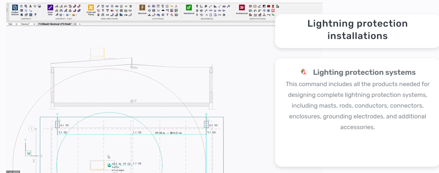Click the Quick tools purple pencil icon
The image size is (439, 173).
[x=50, y=7]
